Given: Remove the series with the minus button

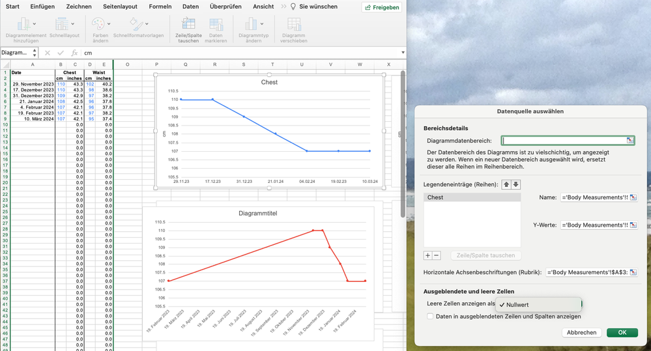Looking at the screenshot, I should [437, 255].
